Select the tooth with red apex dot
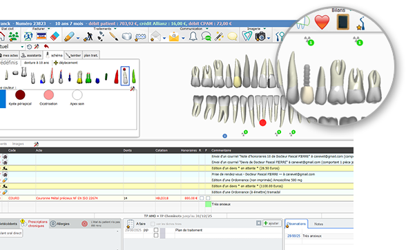406x250 pixels. (x=125, y=76)
